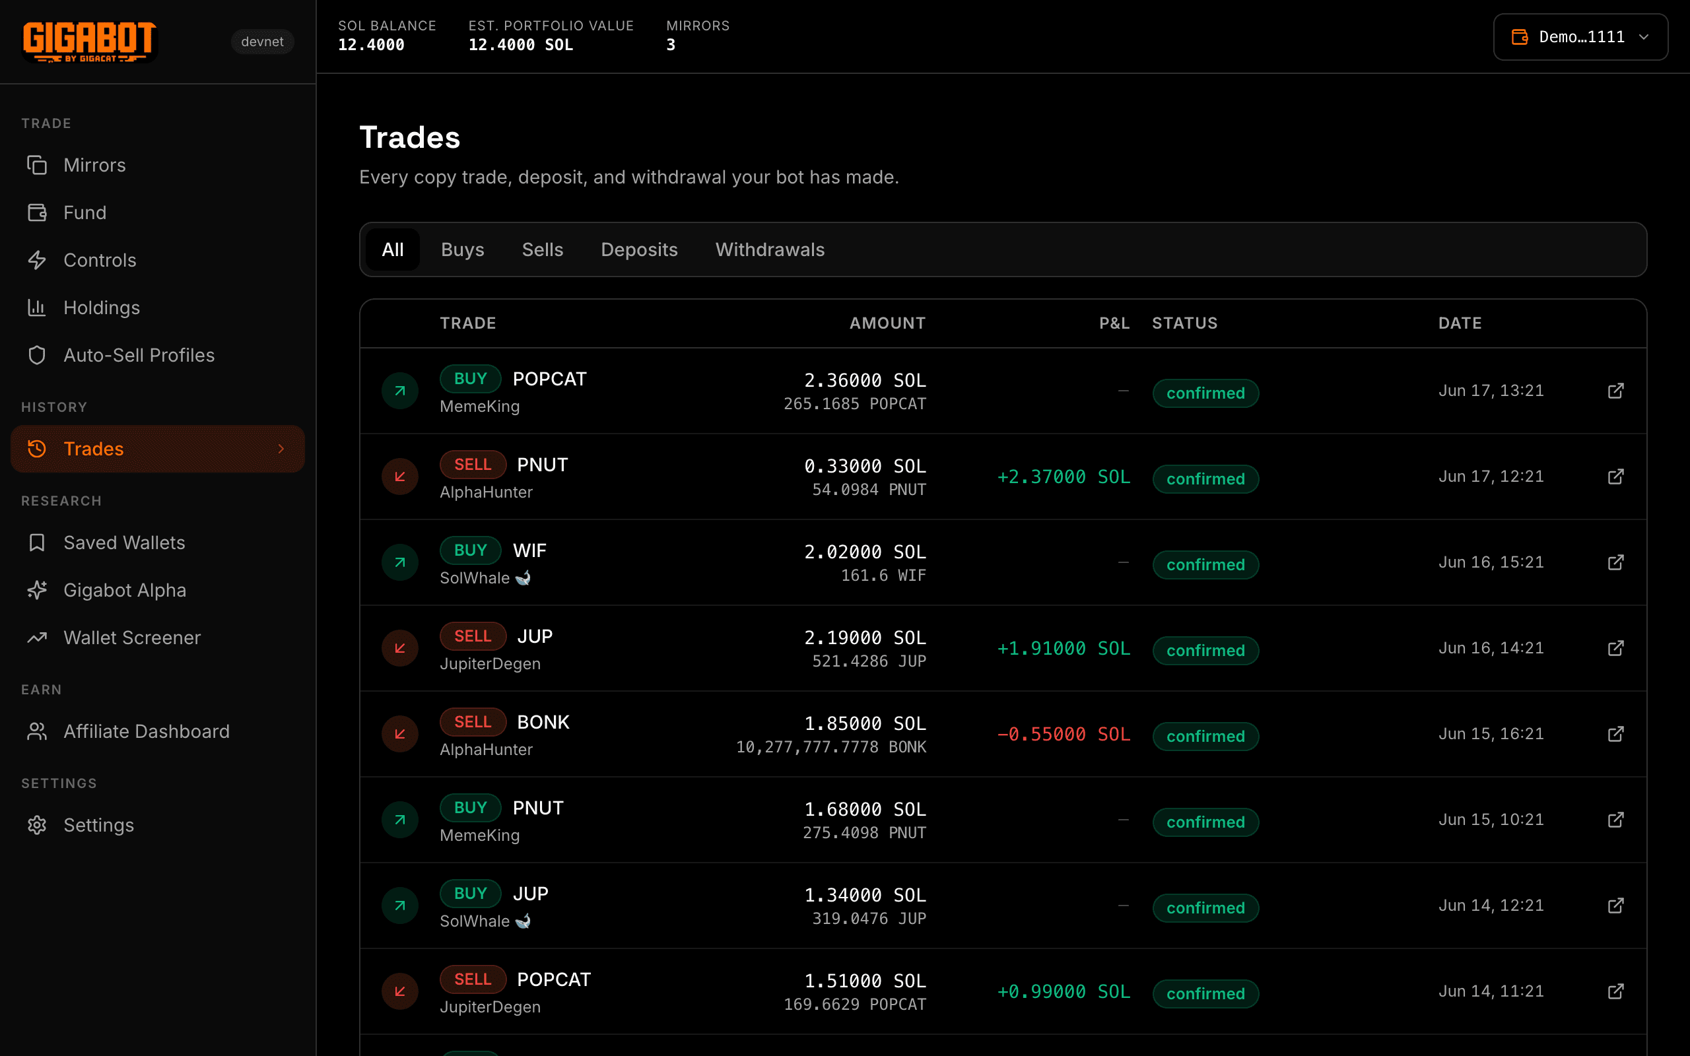1690x1056 pixels.
Task: Go to Mirrors in the sidebar
Action: (158, 165)
